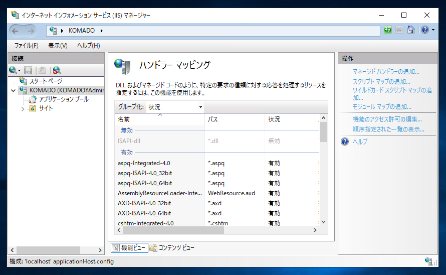
Task: Select aspq-ISAPI-4.0_64bit handler row
Action: point(217,183)
